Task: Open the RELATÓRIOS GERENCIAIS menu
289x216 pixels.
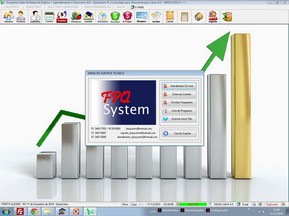Action: (63, 7)
